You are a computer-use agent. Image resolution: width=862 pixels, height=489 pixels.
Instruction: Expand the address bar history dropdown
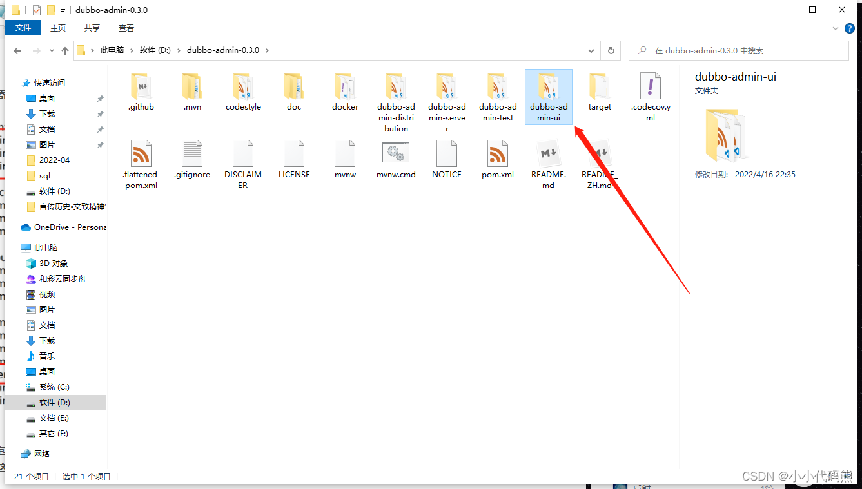tap(591, 50)
